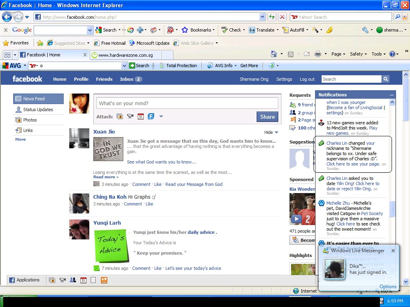Image resolution: width=410 pixels, height=307 pixels.
Task: Open the IE Home icon
Action: coord(274,54)
